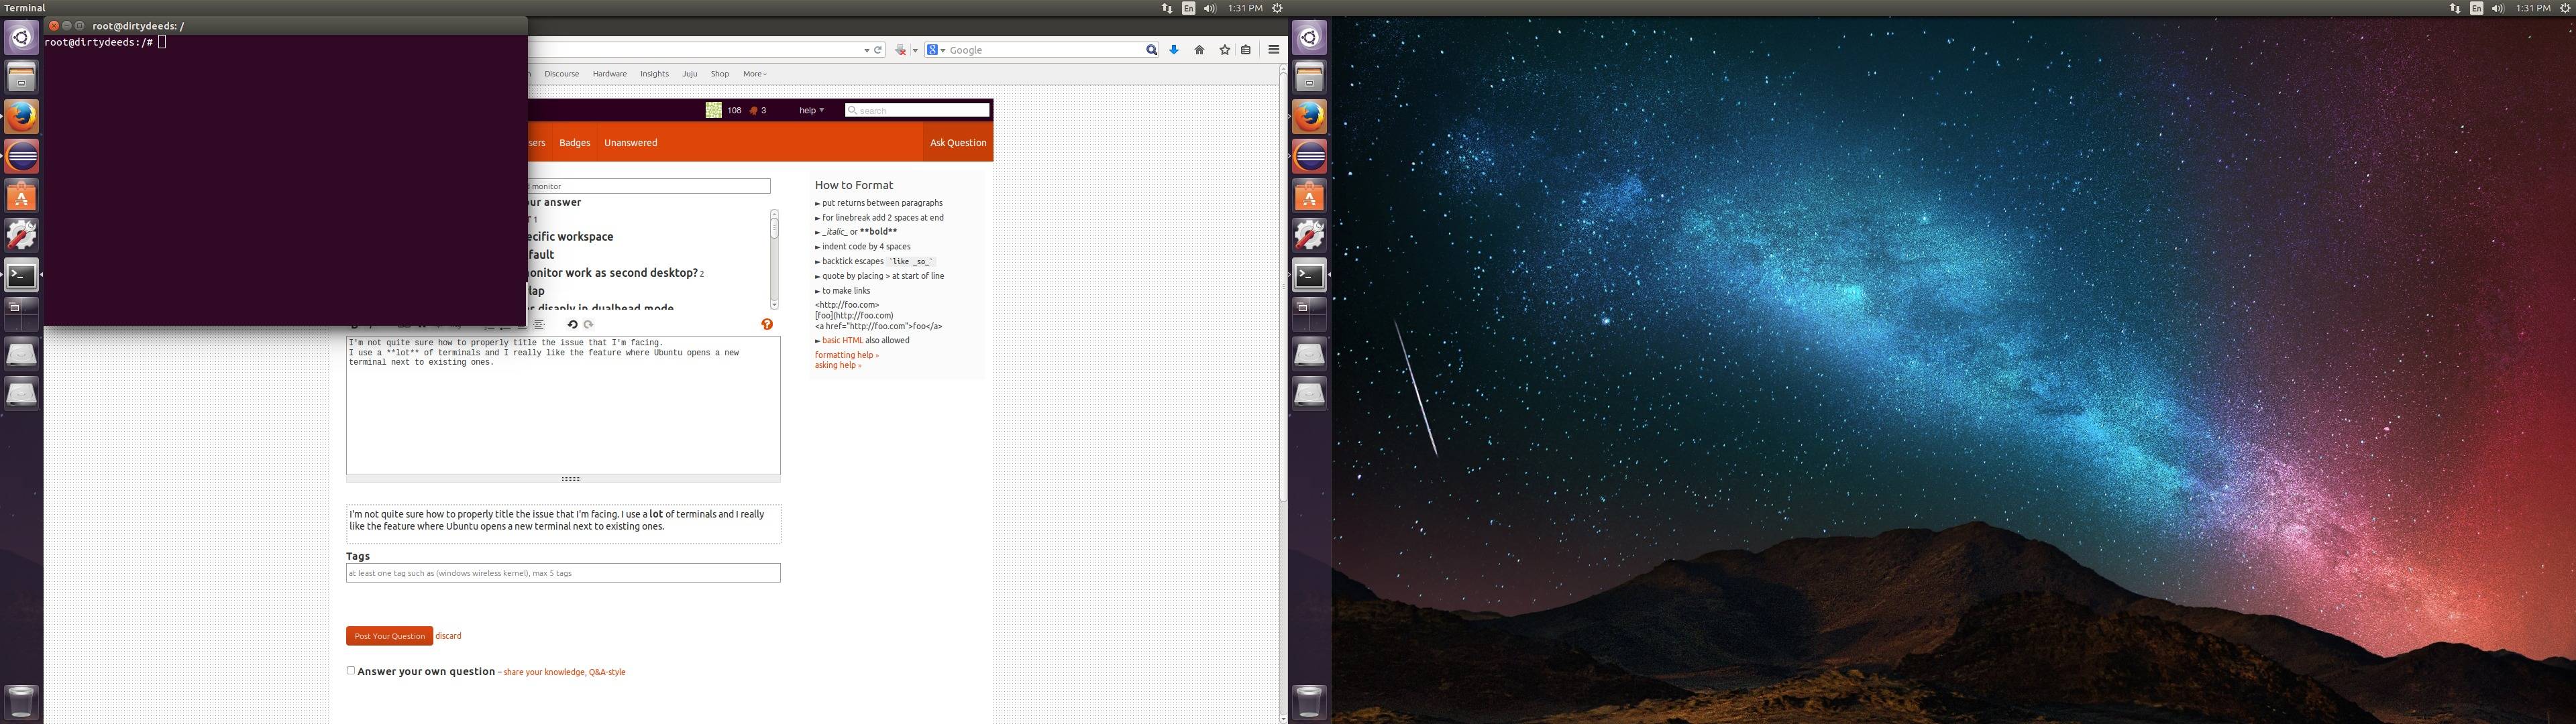Open the Shop menu link

(x=720, y=74)
